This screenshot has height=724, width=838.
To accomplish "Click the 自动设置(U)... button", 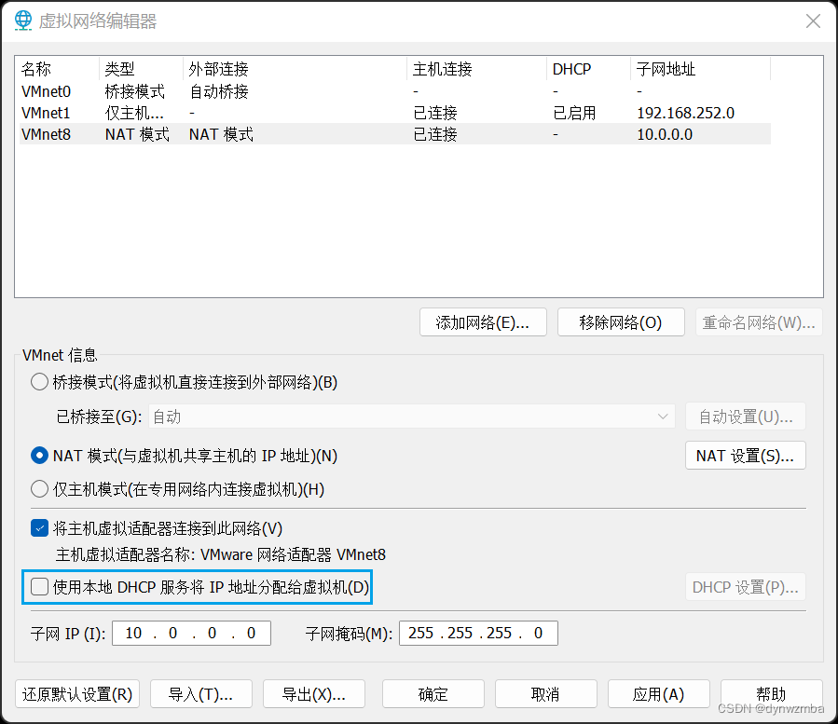I will point(746,417).
